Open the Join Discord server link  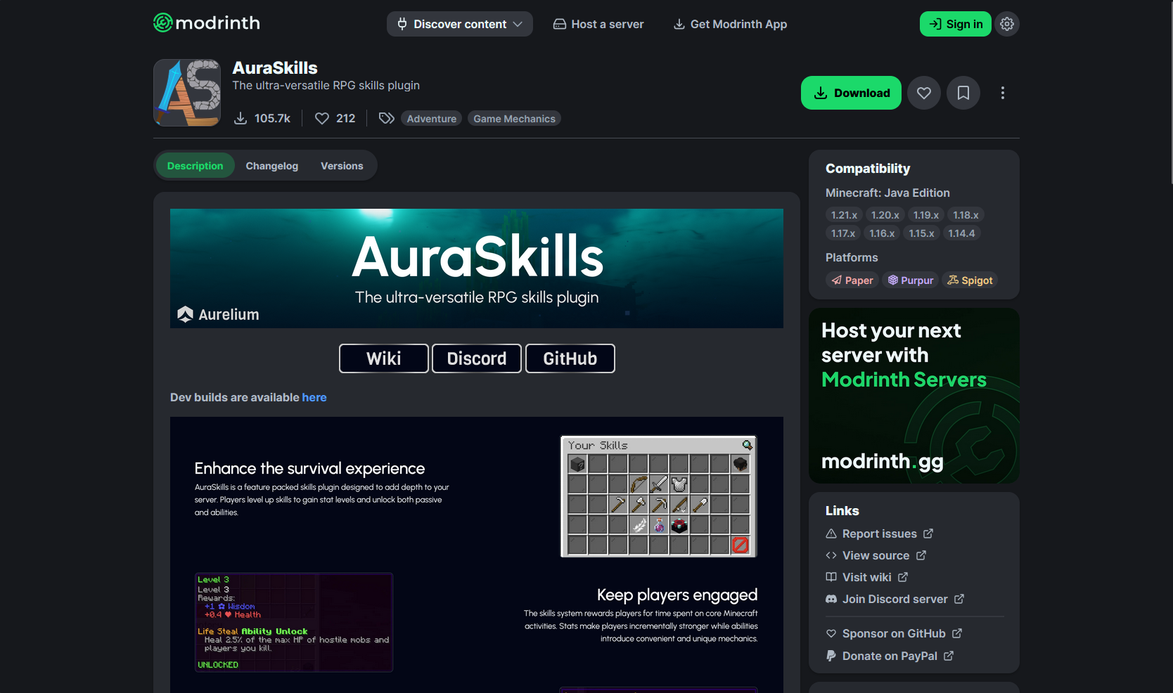895,600
